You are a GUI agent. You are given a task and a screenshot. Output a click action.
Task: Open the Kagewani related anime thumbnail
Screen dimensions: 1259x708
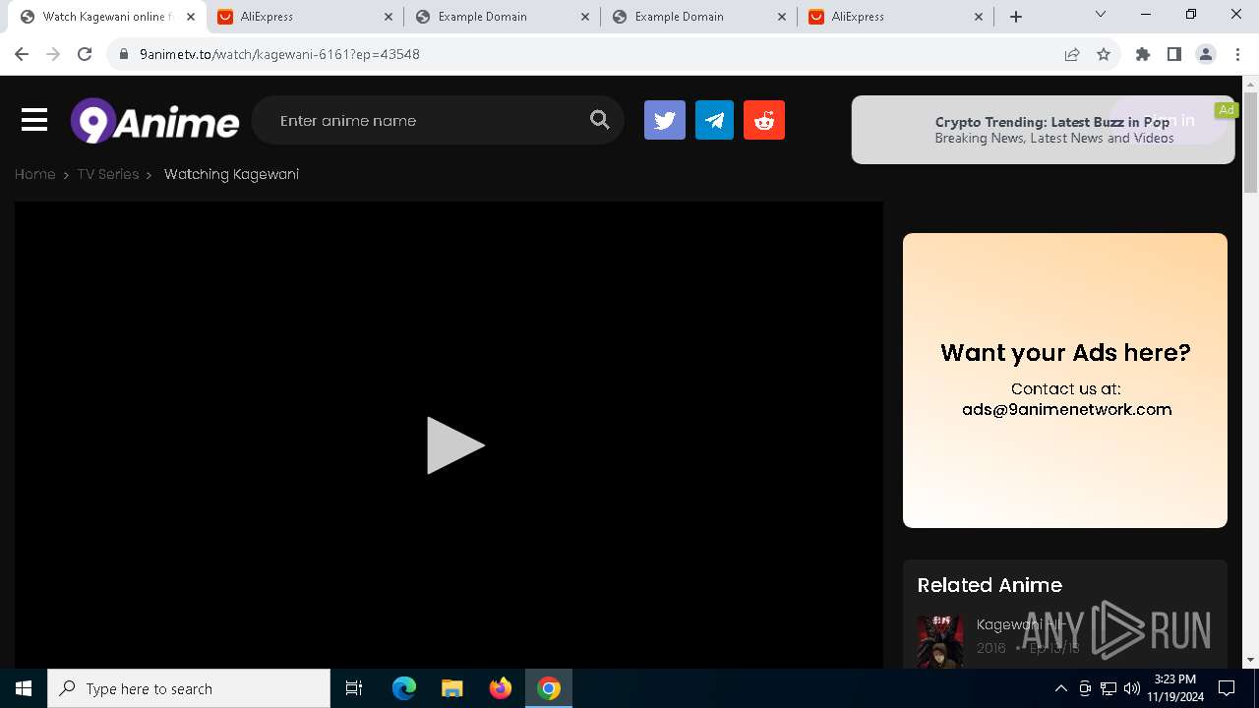(x=940, y=641)
